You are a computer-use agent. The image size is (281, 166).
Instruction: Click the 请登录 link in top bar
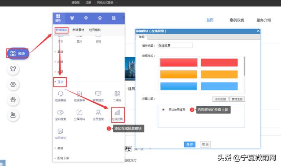point(76,3)
